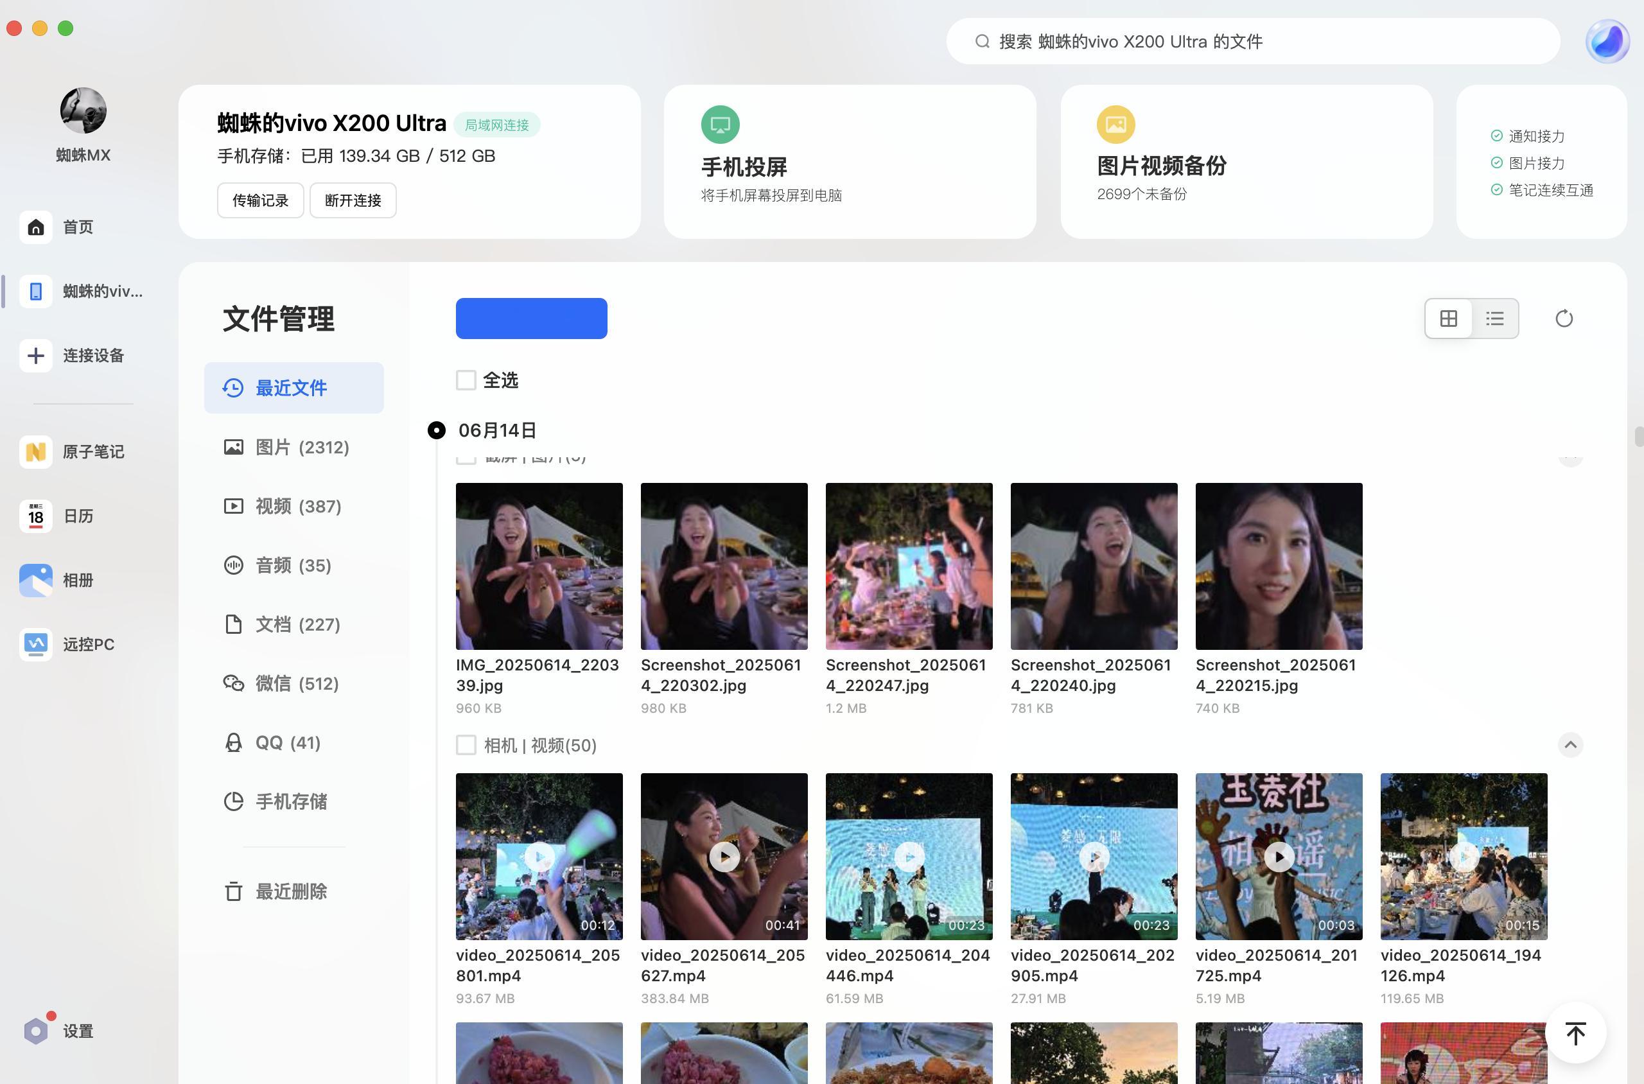Play video_20250614_205801.mp4 via its play icon

tap(539, 857)
